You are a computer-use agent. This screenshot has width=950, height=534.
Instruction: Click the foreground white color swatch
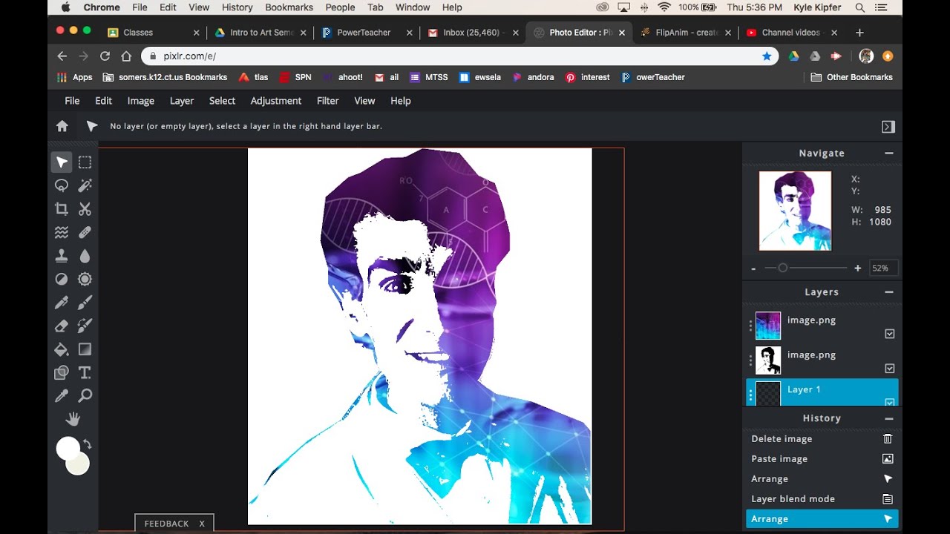tap(68, 448)
